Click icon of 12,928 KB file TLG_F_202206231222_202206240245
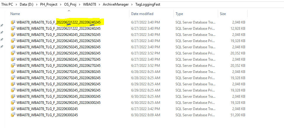 point(13,28)
